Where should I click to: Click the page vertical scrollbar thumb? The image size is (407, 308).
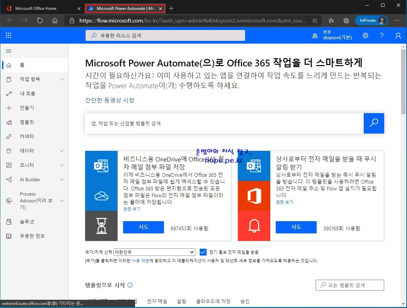(x=403, y=82)
